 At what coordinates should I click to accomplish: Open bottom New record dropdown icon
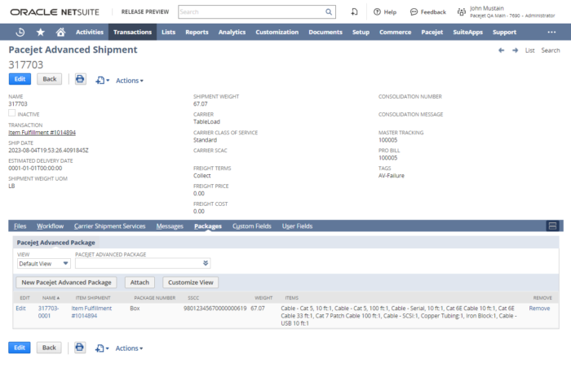pos(102,348)
